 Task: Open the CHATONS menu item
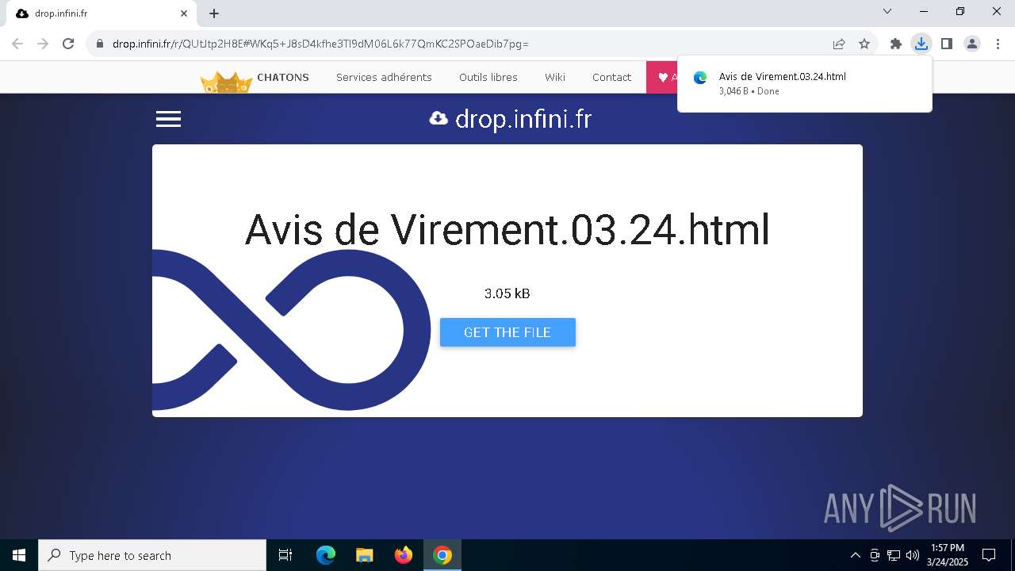pyautogui.click(x=283, y=77)
